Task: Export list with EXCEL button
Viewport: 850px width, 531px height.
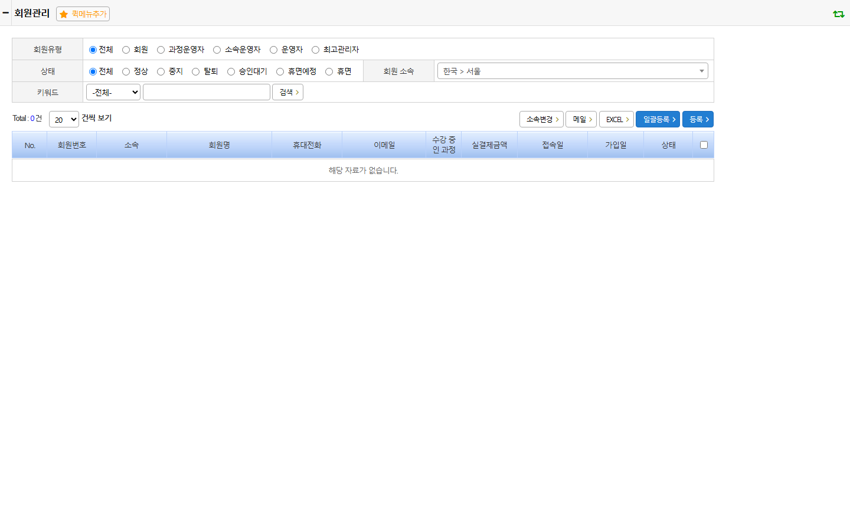Action: (x=616, y=119)
